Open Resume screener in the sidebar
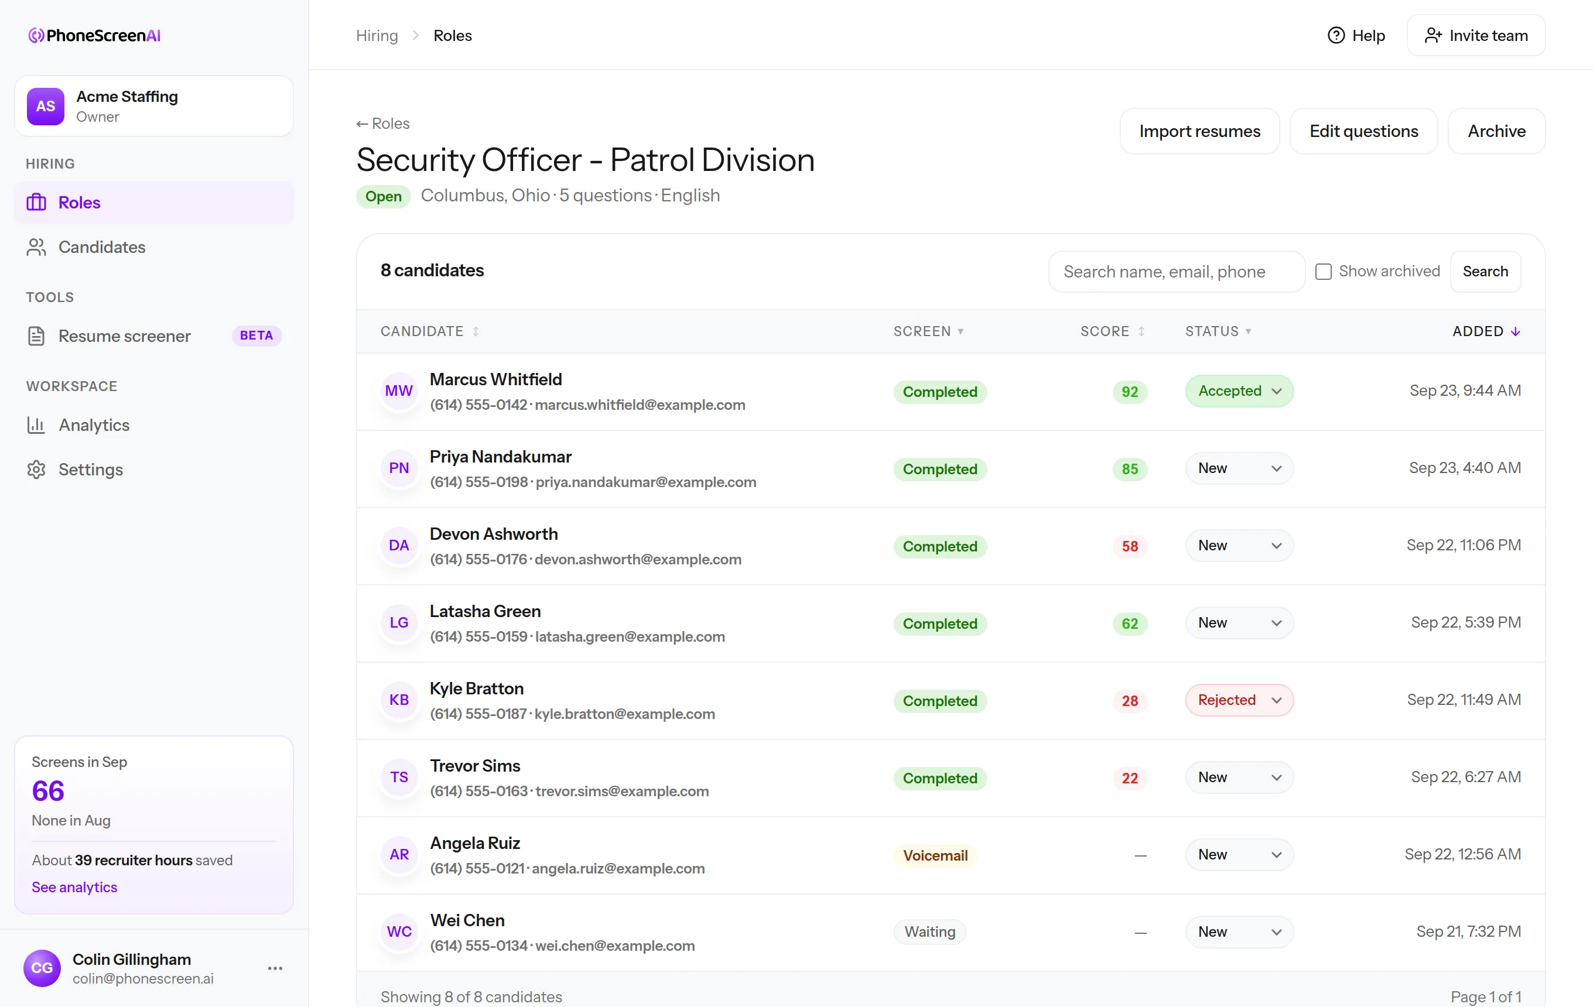The width and height of the screenshot is (1593, 1007). (153, 336)
